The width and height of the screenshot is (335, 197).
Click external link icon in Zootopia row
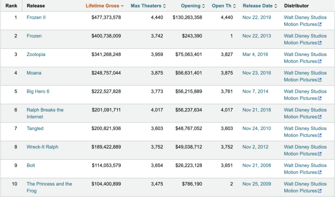[320, 62]
